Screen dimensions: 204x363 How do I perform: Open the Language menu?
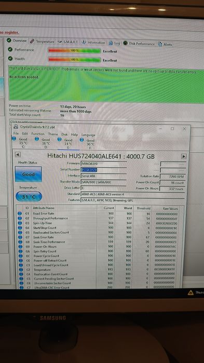pos(88,135)
